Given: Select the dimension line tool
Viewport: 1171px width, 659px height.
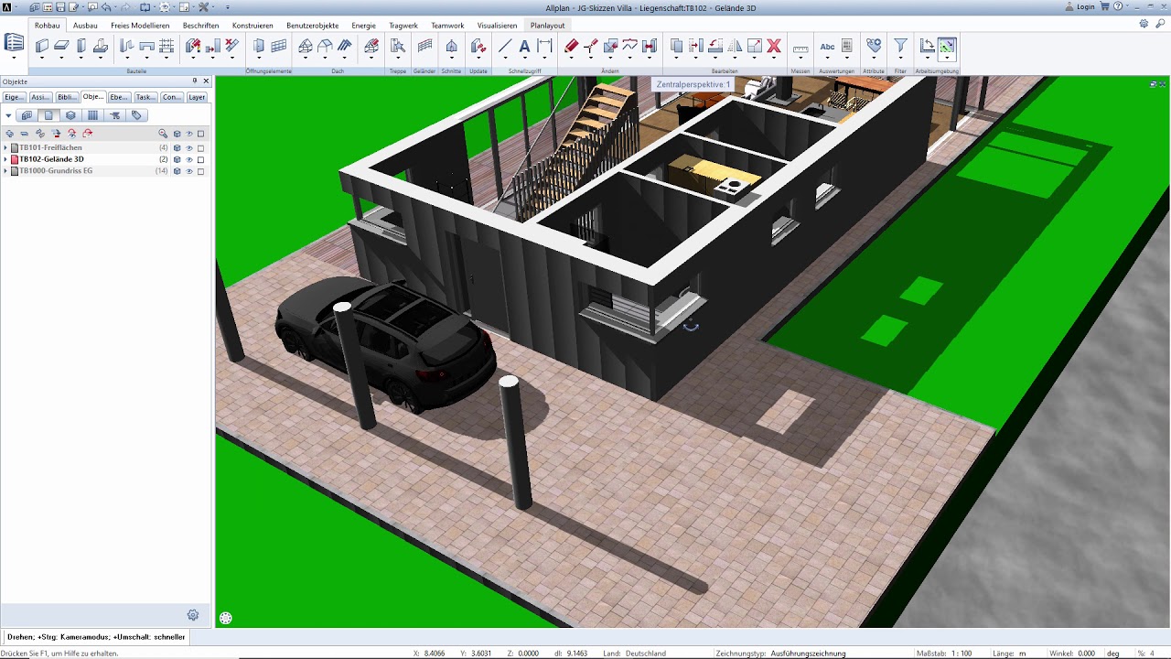Looking at the screenshot, I should 544,46.
